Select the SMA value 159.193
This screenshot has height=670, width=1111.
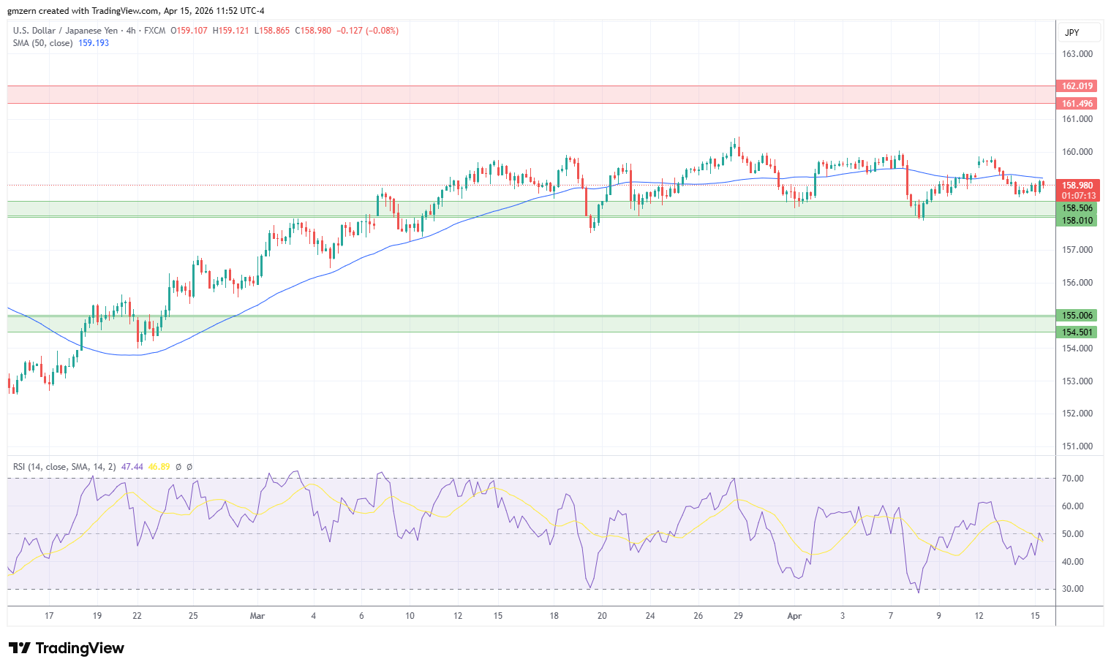click(94, 43)
